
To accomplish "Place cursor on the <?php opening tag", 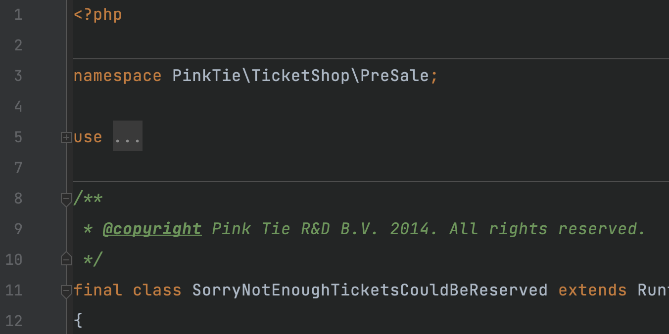I will (97, 15).
